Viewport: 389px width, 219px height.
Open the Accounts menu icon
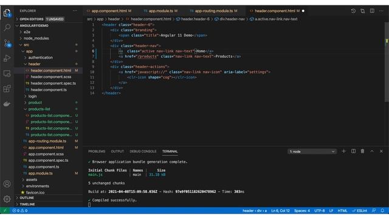tap(7, 184)
